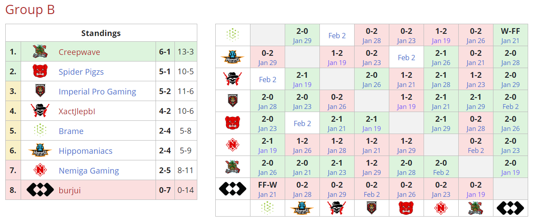Go to the Imperial Pro Gaming team page
Viewport: 551px width, 221px height.
pos(97,91)
